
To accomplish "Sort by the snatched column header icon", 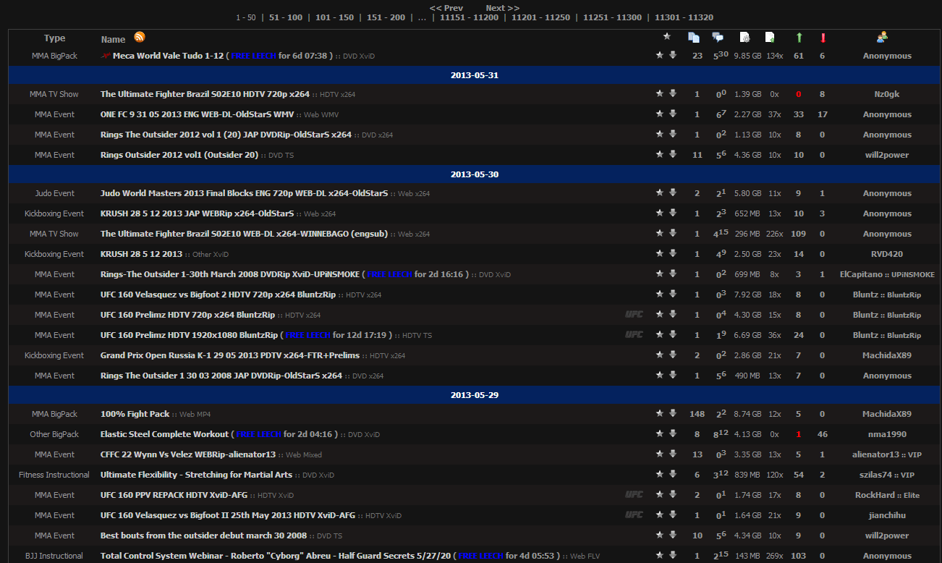I will (770, 38).
